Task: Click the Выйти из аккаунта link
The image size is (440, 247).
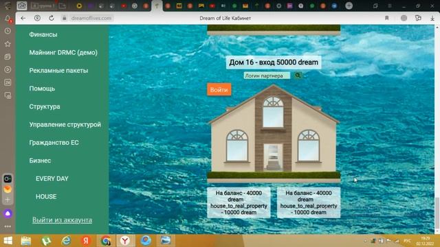Action: point(62,220)
